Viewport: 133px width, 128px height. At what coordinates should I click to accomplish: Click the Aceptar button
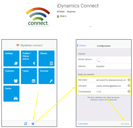[x=125, y=124]
